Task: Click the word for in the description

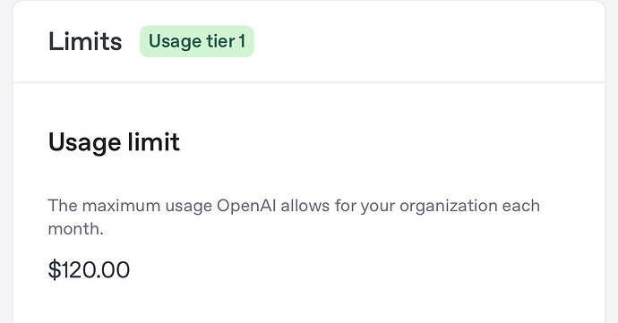Action: pyautogui.click(x=345, y=206)
